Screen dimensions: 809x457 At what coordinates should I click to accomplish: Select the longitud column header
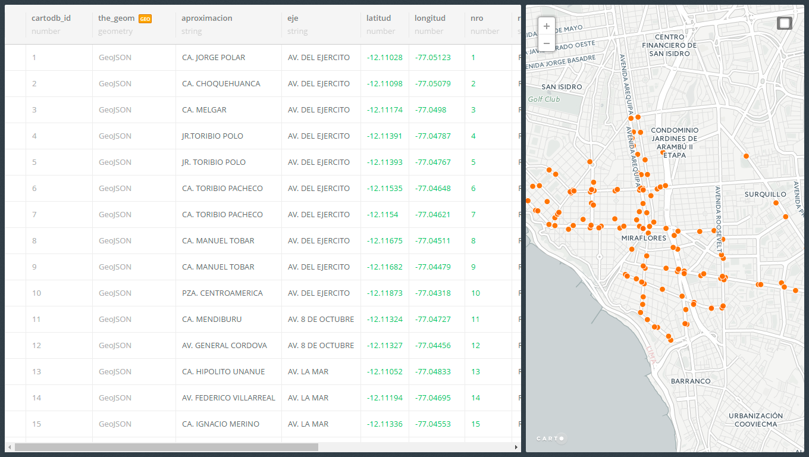429,18
